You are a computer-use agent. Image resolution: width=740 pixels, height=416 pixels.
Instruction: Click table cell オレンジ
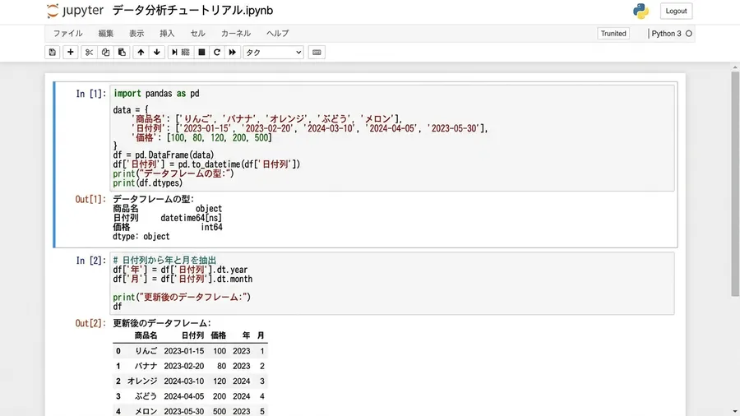[x=142, y=381]
